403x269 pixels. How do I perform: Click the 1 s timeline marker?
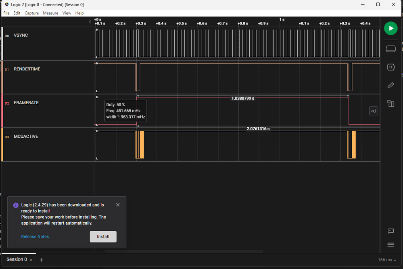pyautogui.click(x=282, y=19)
